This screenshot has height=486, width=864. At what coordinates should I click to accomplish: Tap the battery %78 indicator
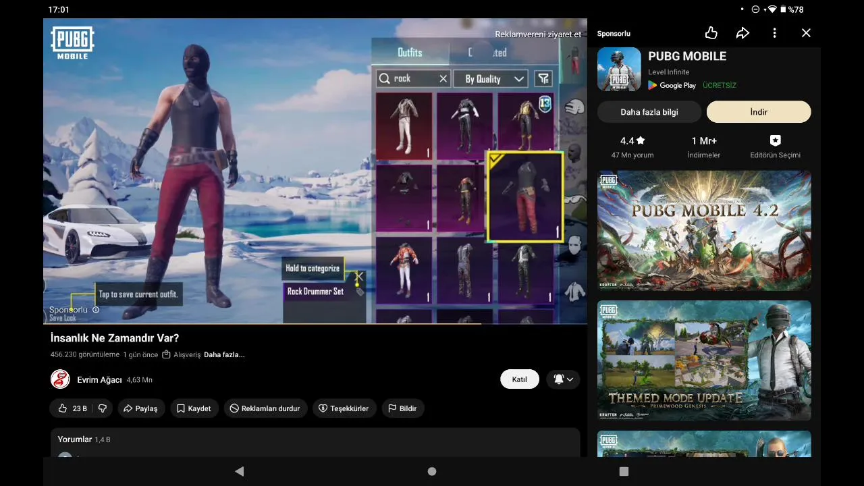click(x=792, y=9)
